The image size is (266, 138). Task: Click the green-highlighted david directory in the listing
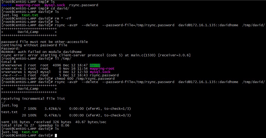coord(95,65)
